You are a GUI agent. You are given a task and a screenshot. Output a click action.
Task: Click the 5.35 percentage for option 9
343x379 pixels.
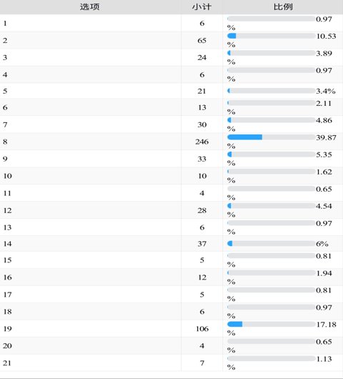[x=324, y=154]
